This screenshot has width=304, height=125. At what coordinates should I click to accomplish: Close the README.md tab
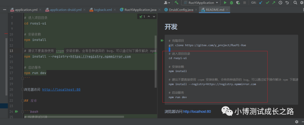tap(227, 10)
